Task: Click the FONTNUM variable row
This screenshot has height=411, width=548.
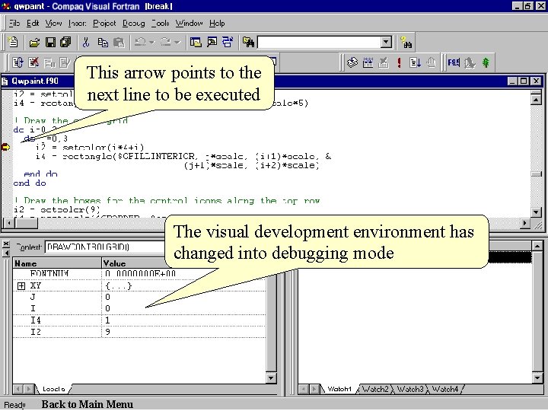Action: [139, 274]
